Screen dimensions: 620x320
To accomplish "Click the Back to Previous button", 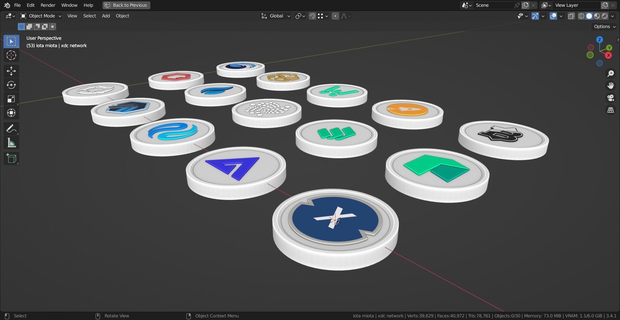I will pyautogui.click(x=126, y=5).
